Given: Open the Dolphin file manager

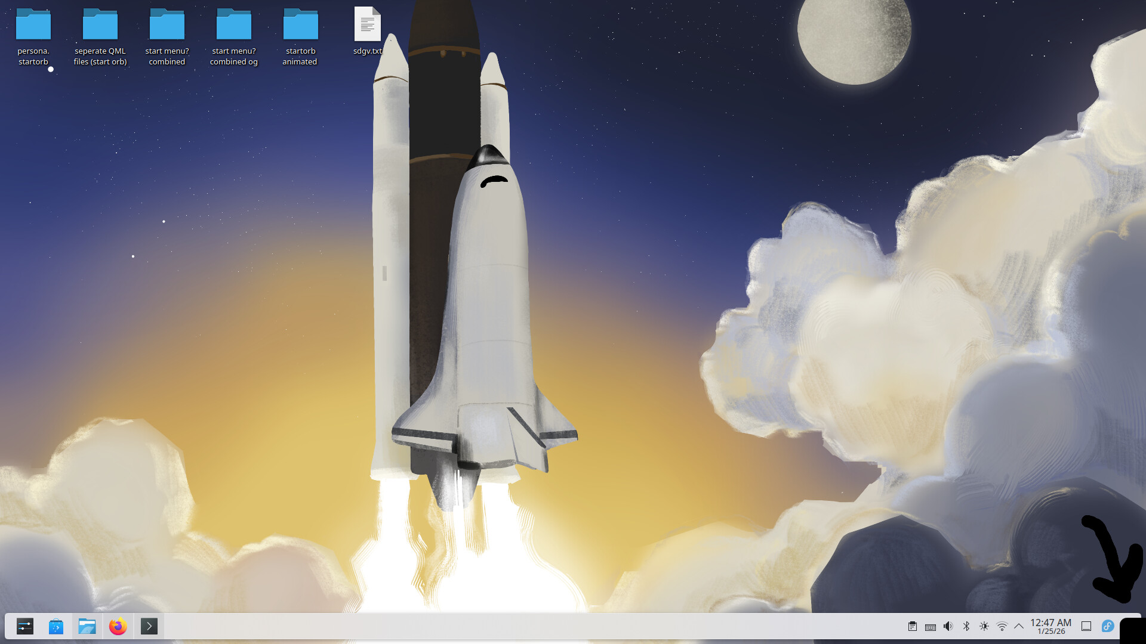Looking at the screenshot, I should [x=87, y=626].
